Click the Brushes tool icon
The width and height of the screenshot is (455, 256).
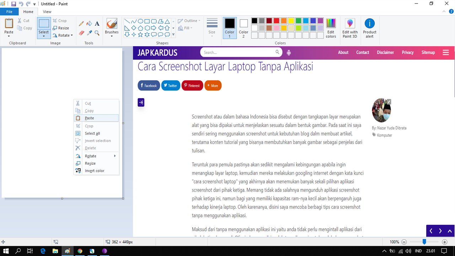point(112,24)
